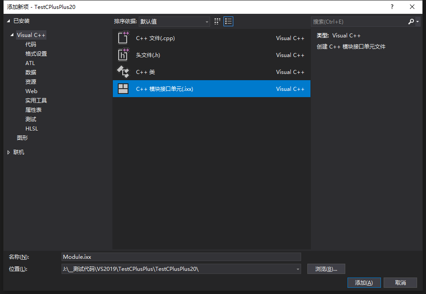426x294 pixels.
Task: Choose the C++ 文件(.cpp) template row
Action: click(211, 38)
